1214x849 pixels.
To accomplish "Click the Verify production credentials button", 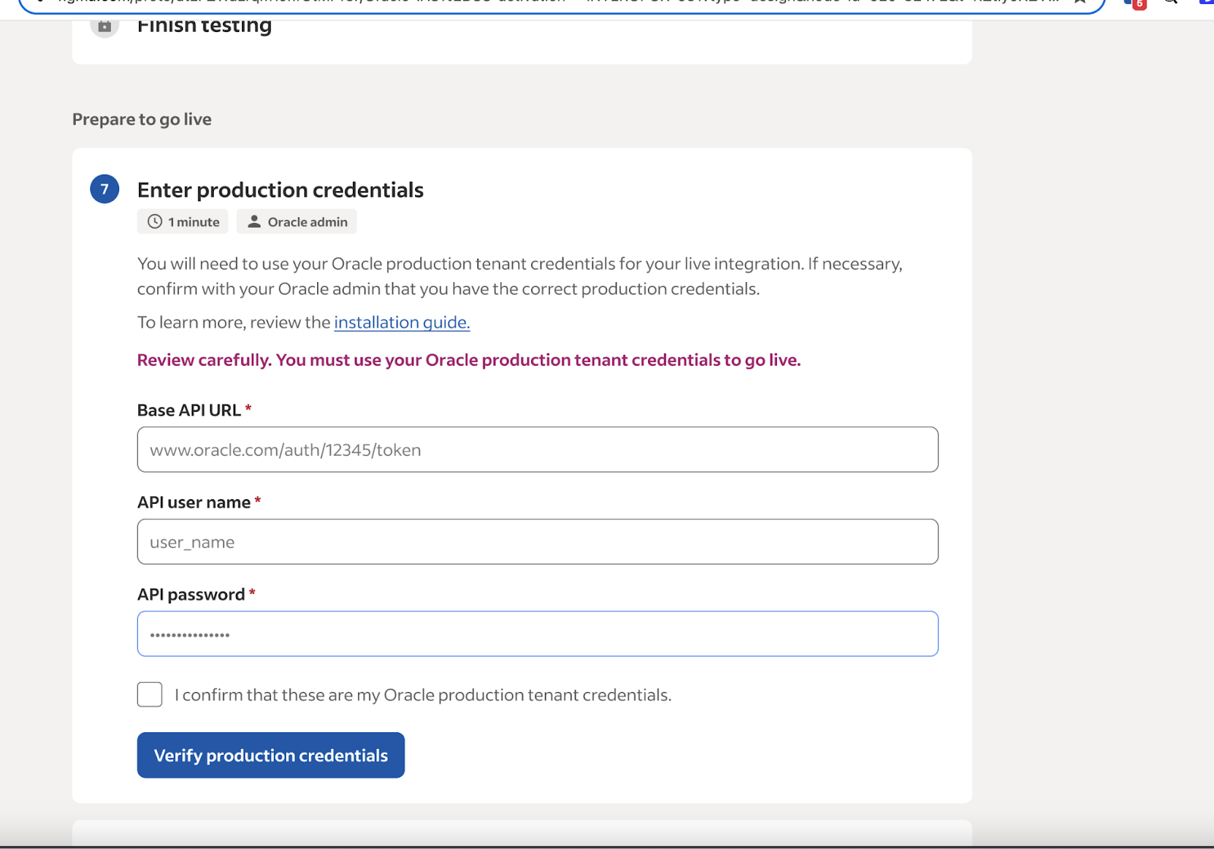I will point(271,755).
